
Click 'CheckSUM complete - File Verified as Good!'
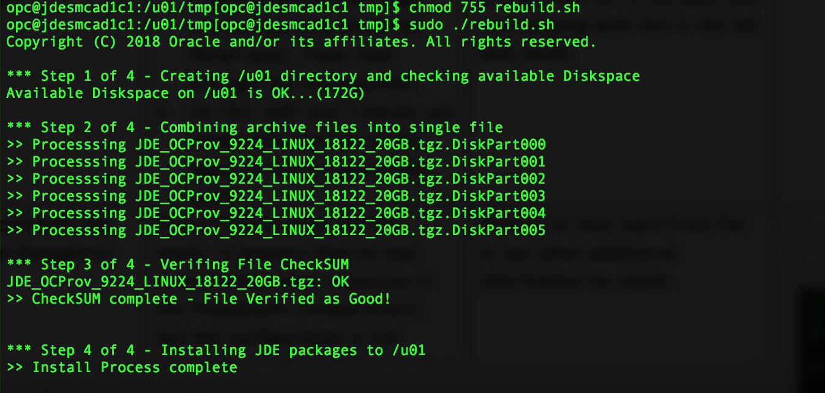198,299
